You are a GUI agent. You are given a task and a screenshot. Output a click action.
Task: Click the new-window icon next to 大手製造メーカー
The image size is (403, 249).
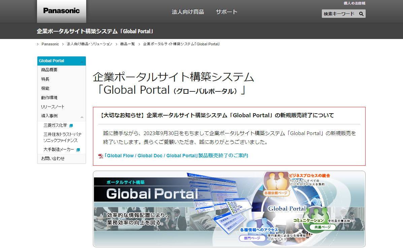tap(78, 149)
